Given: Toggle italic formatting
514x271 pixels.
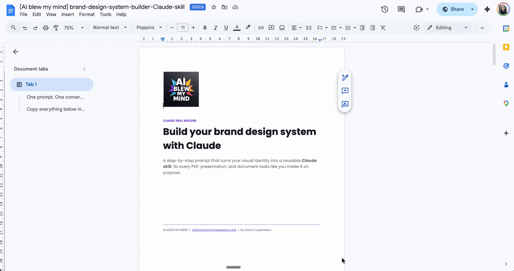Looking at the screenshot, I should pos(215,27).
